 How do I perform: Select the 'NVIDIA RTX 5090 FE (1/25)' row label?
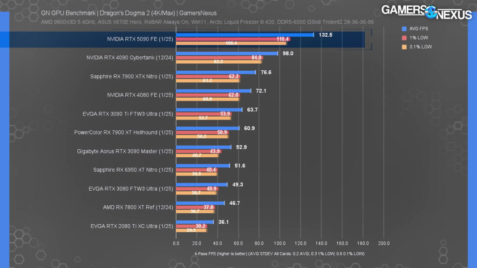tap(140, 39)
